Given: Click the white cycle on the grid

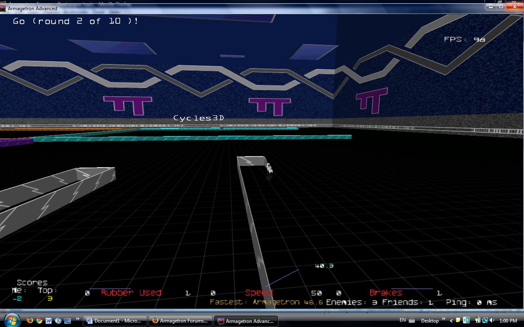Looking at the screenshot, I should pyautogui.click(x=269, y=168).
